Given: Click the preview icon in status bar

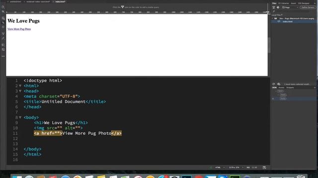Looking at the screenshot, I should click(x=264, y=168).
